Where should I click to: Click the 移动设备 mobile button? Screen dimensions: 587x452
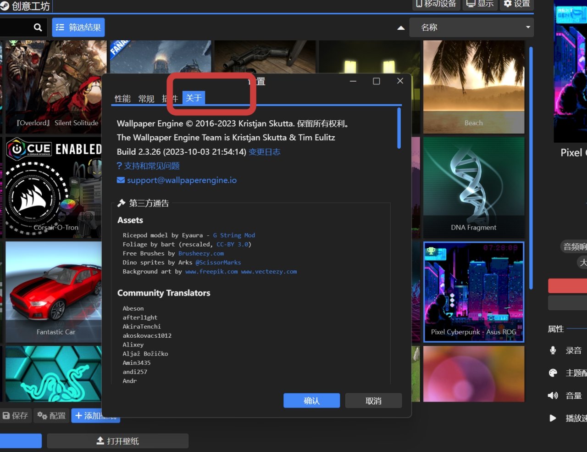[x=436, y=4]
